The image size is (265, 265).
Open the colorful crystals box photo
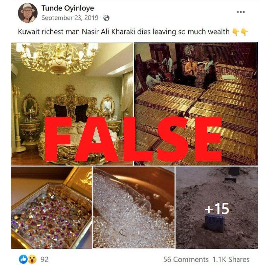[51, 208]
